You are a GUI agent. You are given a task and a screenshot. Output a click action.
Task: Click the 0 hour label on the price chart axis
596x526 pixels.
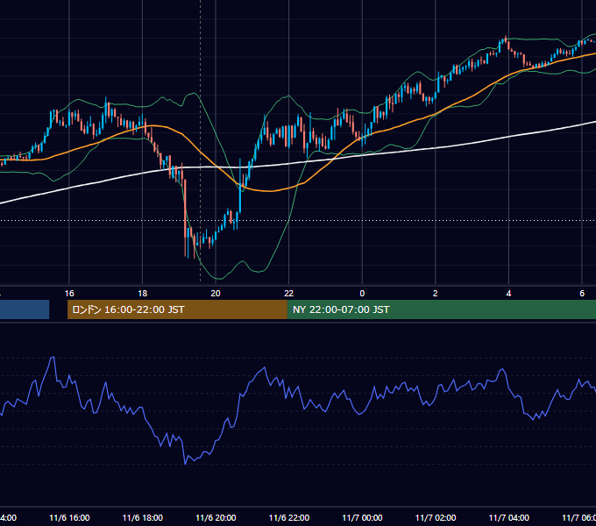pyautogui.click(x=362, y=294)
